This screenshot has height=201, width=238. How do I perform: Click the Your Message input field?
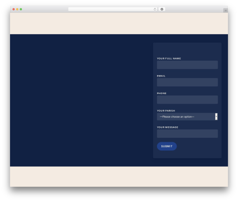tap(188, 134)
